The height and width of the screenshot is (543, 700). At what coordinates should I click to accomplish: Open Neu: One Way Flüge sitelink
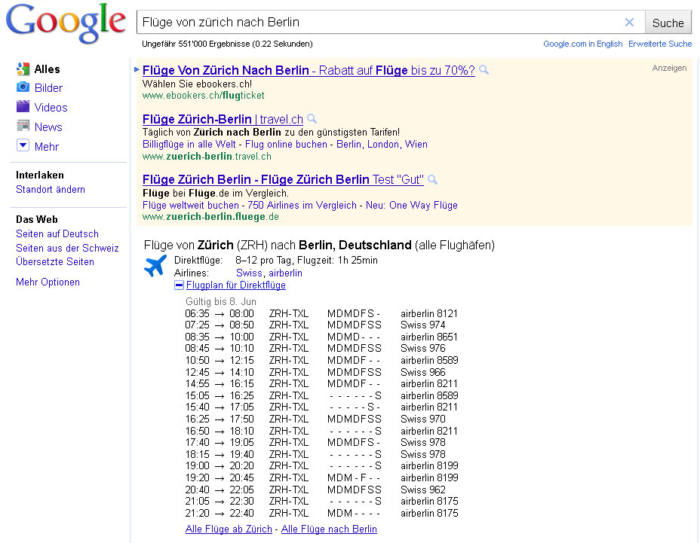[x=412, y=206]
